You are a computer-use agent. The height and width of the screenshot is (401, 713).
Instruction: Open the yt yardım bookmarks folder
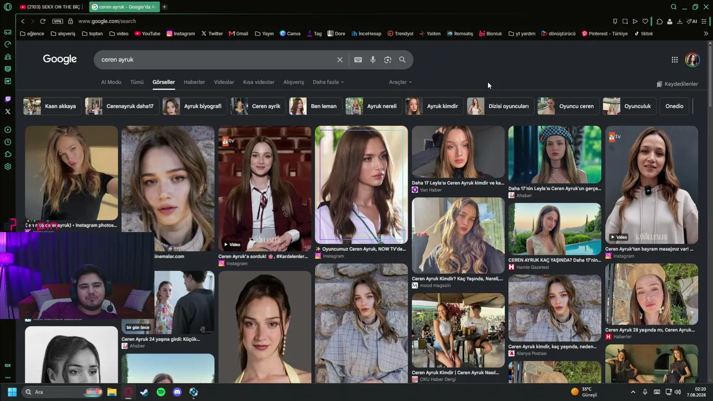[521, 33]
